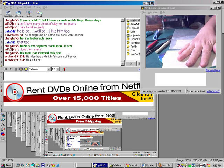Click the 9:30 PM taskbar clock
Screen dimensions: 224x168
tap(217, 166)
